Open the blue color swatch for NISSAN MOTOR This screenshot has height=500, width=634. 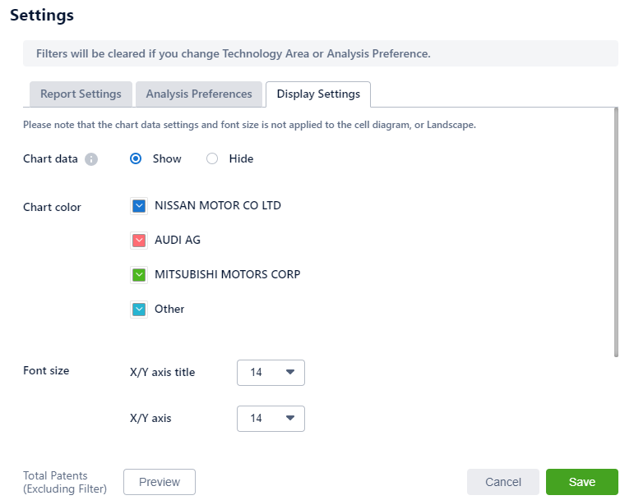[138, 206]
